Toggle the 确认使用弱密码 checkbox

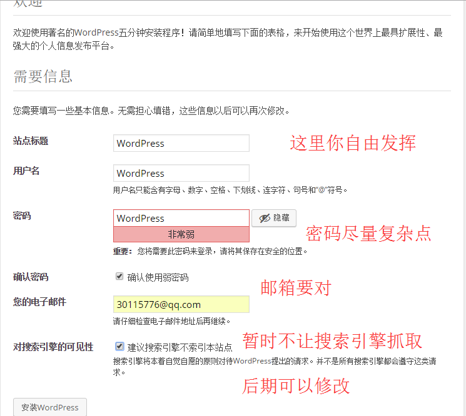119,276
